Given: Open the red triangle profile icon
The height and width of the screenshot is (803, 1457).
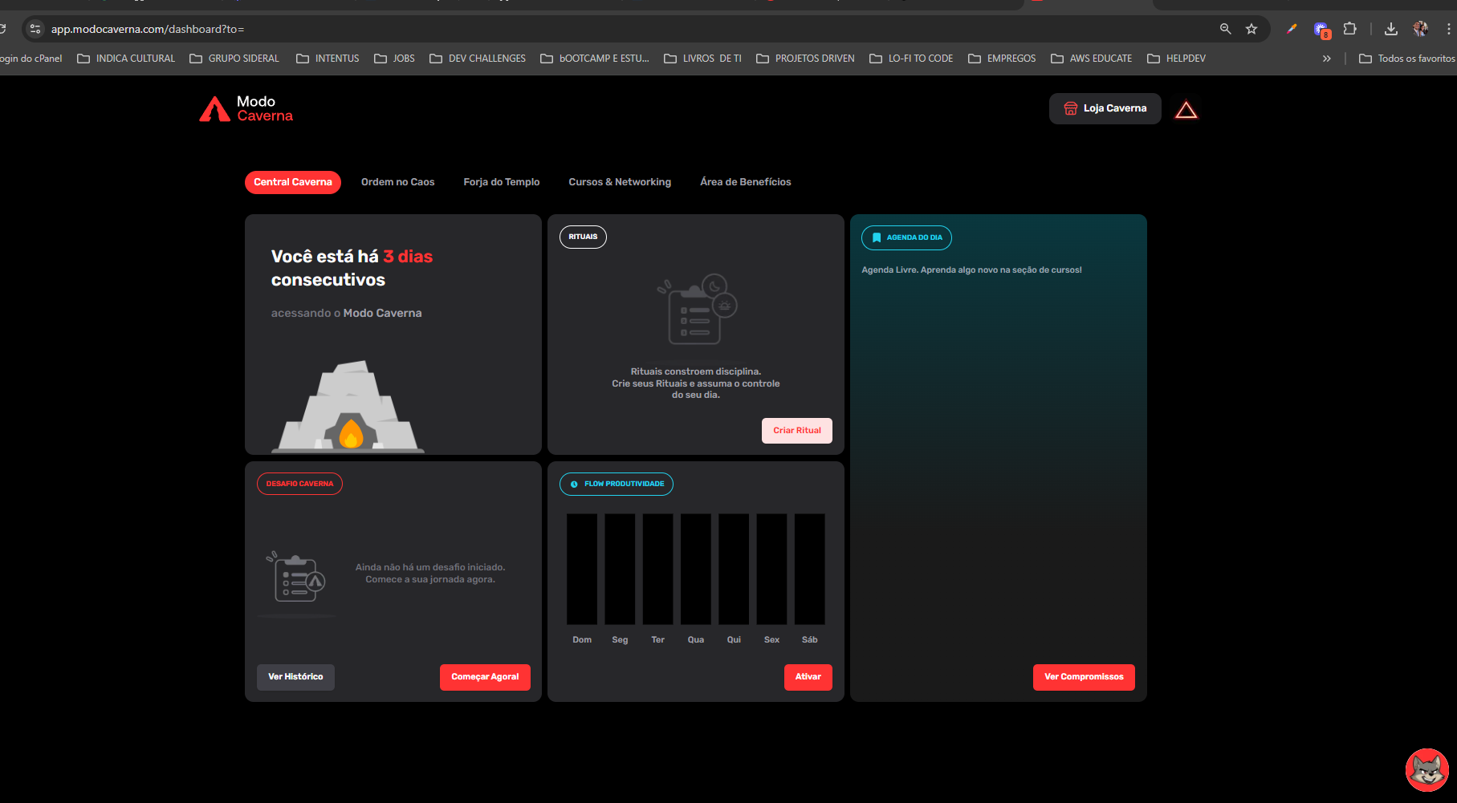Looking at the screenshot, I should [1186, 110].
